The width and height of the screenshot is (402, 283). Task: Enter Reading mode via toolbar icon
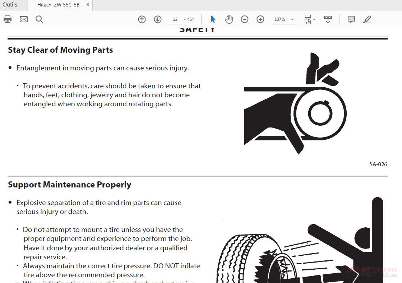point(328,19)
